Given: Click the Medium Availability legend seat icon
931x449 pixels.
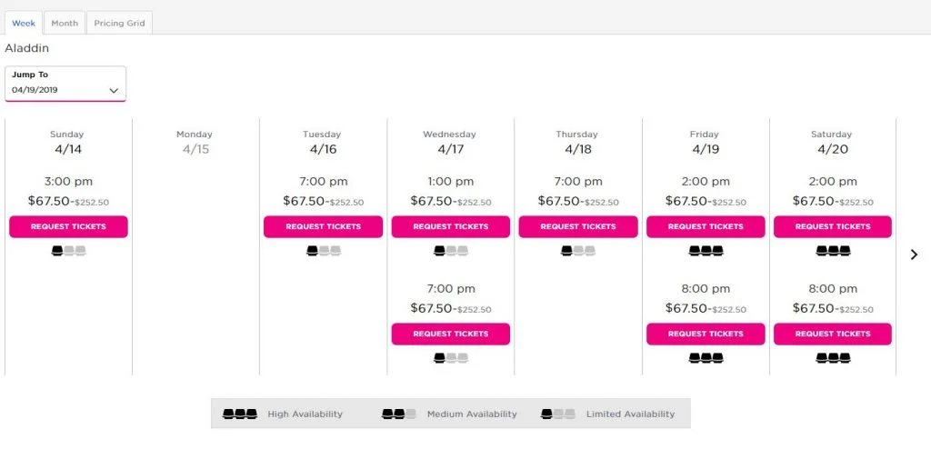Looking at the screenshot, I should [399, 414].
